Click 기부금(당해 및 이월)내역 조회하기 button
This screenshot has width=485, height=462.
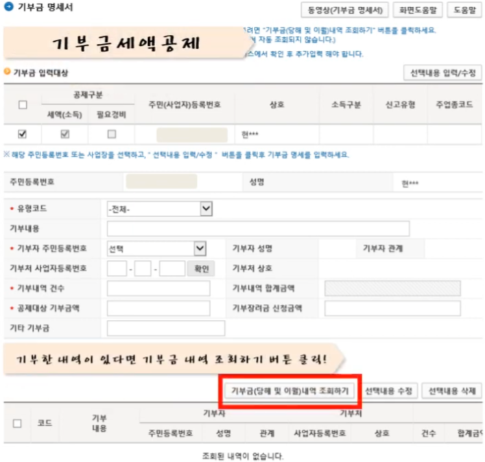click(x=289, y=391)
